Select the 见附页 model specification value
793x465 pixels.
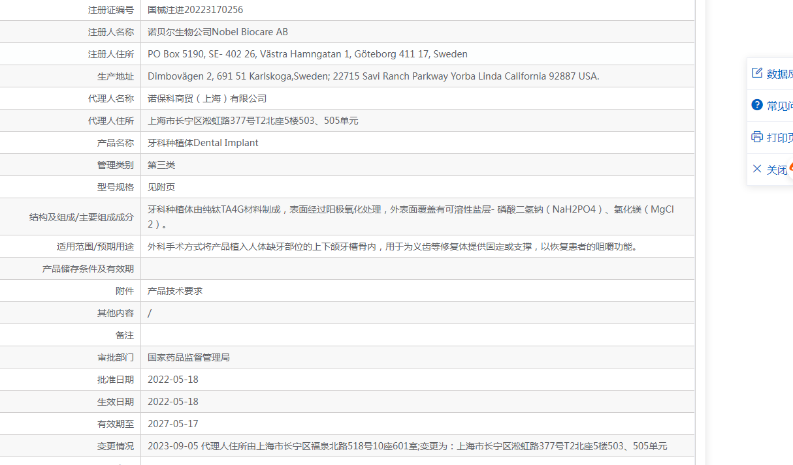coord(161,187)
